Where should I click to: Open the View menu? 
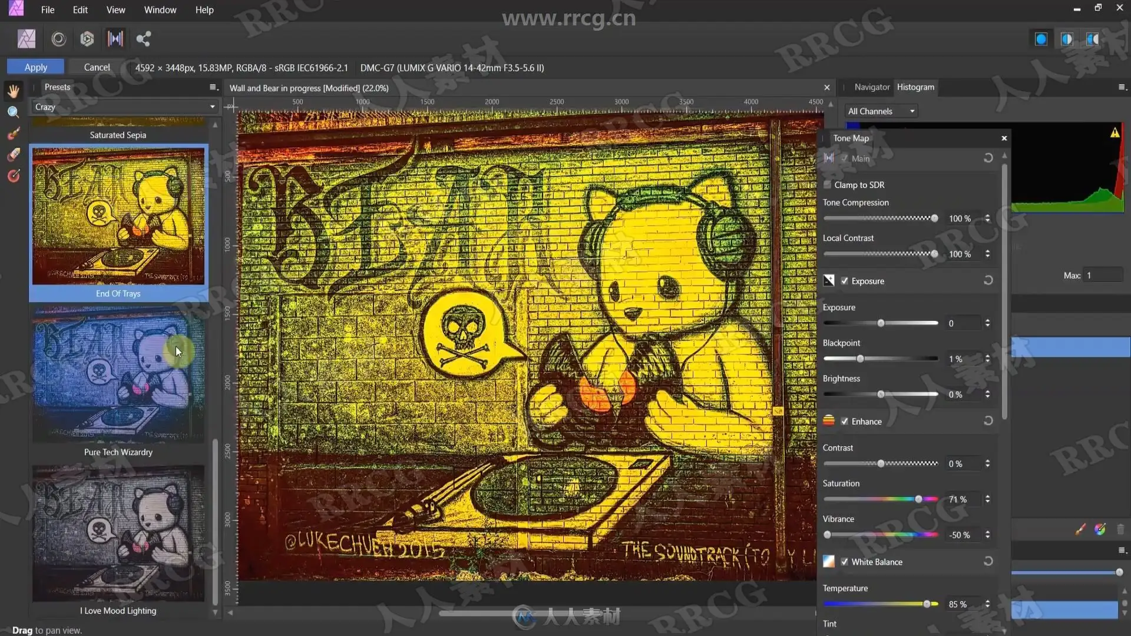point(115,9)
